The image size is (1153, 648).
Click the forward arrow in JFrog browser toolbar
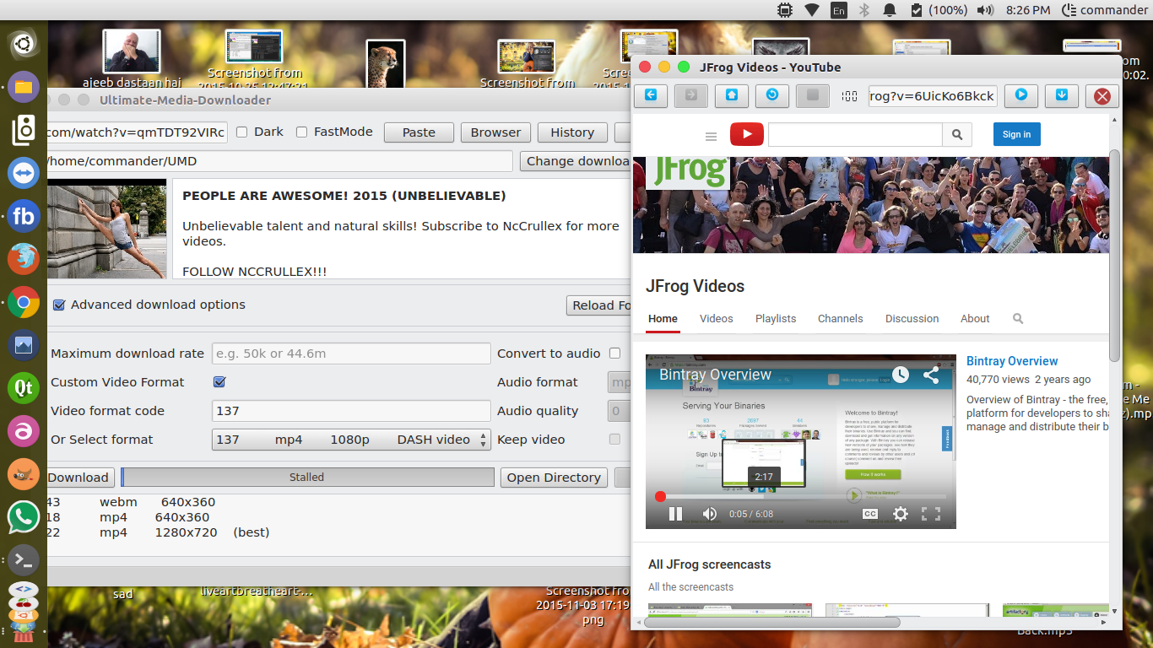click(x=691, y=95)
